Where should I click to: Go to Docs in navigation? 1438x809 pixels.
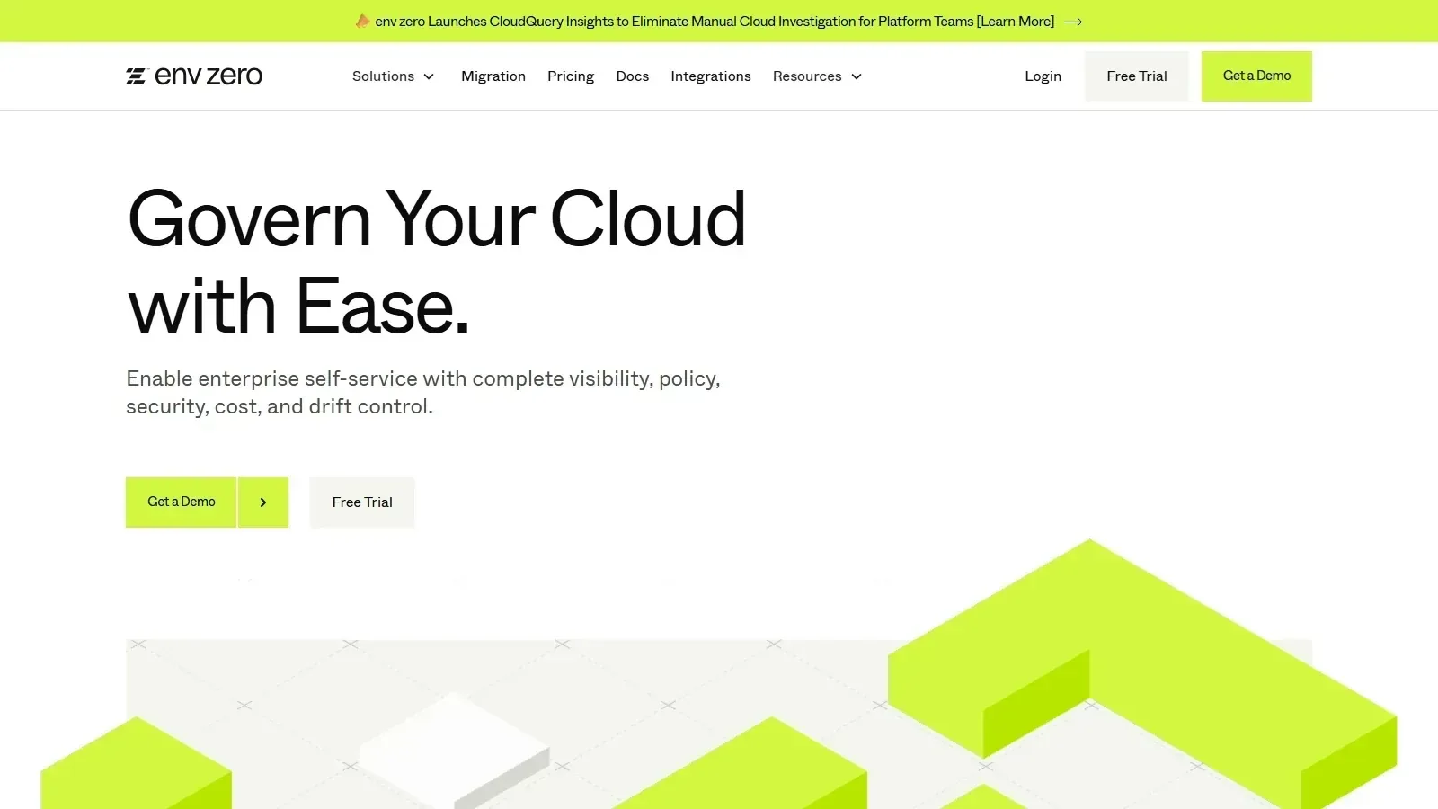[x=633, y=76]
